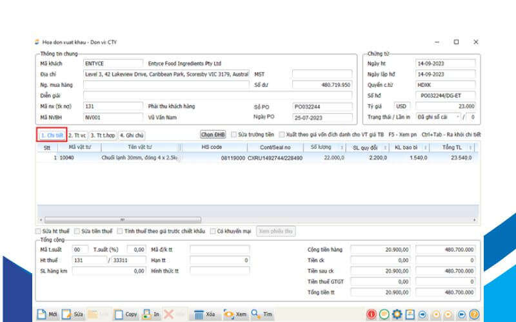The height and width of the screenshot is (322, 516).
Task: Check the Sửa tiền thuế checkbox
Action: point(77,231)
